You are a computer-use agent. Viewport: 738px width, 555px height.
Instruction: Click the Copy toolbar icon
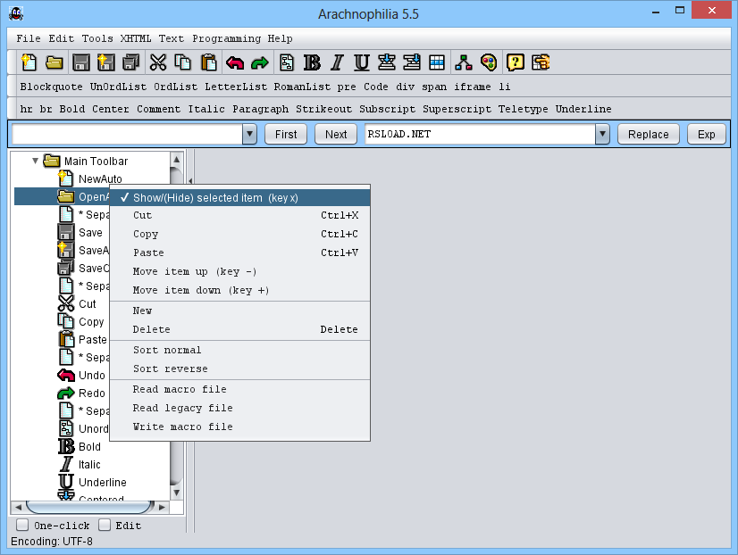coord(182,62)
